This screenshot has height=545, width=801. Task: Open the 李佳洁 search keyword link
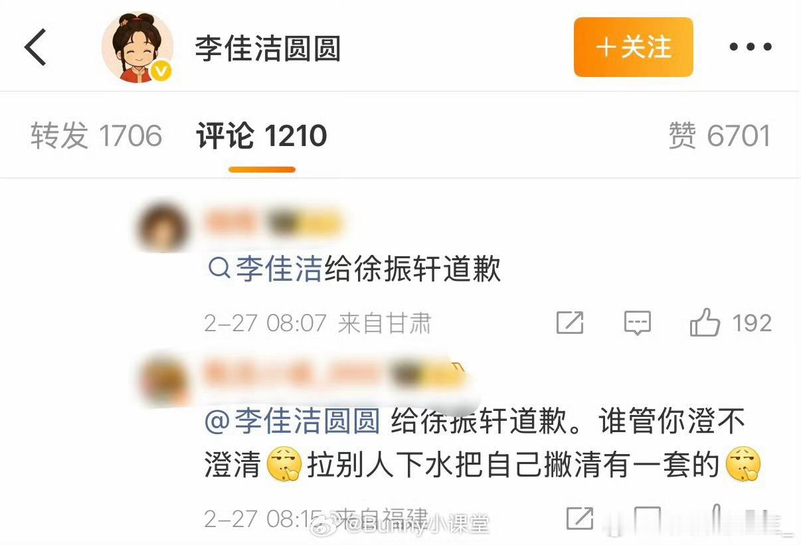click(x=279, y=270)
